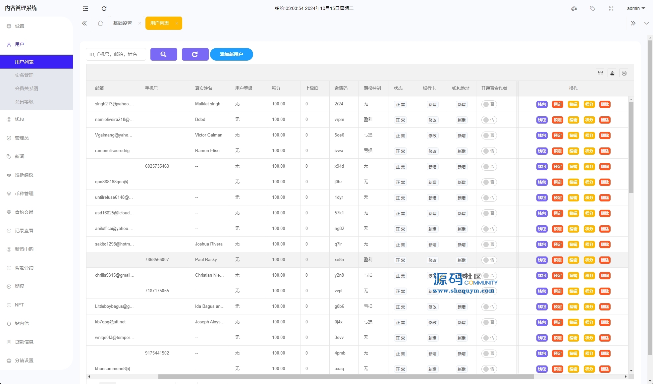Open the admin user dropdown

(x=636, y=9)
